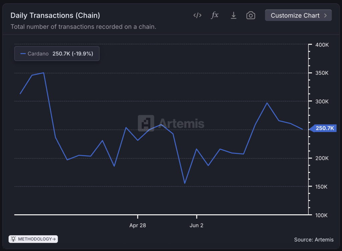Expand Customize Chart with its chevron arrow
The height and width of the screenshot is (251, 342).
click(x=326, y=15)
